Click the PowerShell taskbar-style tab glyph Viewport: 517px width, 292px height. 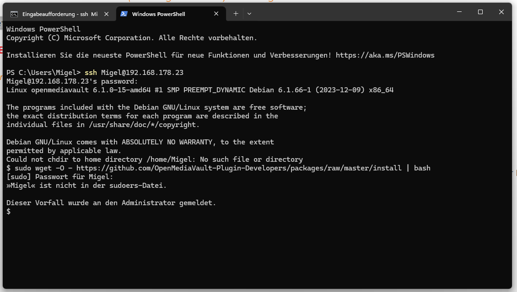tap(124, 14)
